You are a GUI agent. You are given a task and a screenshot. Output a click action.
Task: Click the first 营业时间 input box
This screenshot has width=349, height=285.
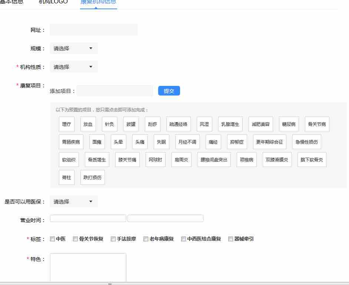pyautogui.click(x=88, y=218)
